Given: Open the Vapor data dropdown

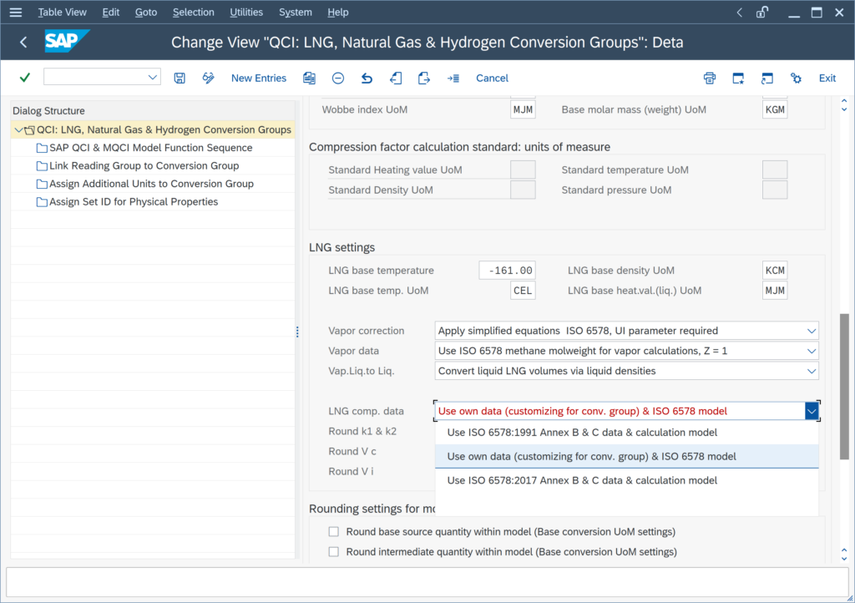Looking at the screenshot, I should pyautogui.click(x=812, y=351).
